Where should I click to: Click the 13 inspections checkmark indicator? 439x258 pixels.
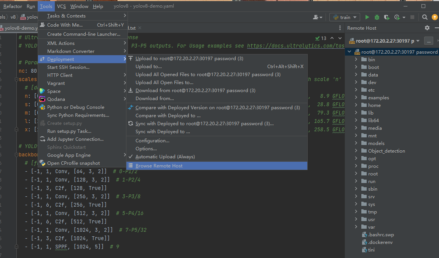point(321,38)
